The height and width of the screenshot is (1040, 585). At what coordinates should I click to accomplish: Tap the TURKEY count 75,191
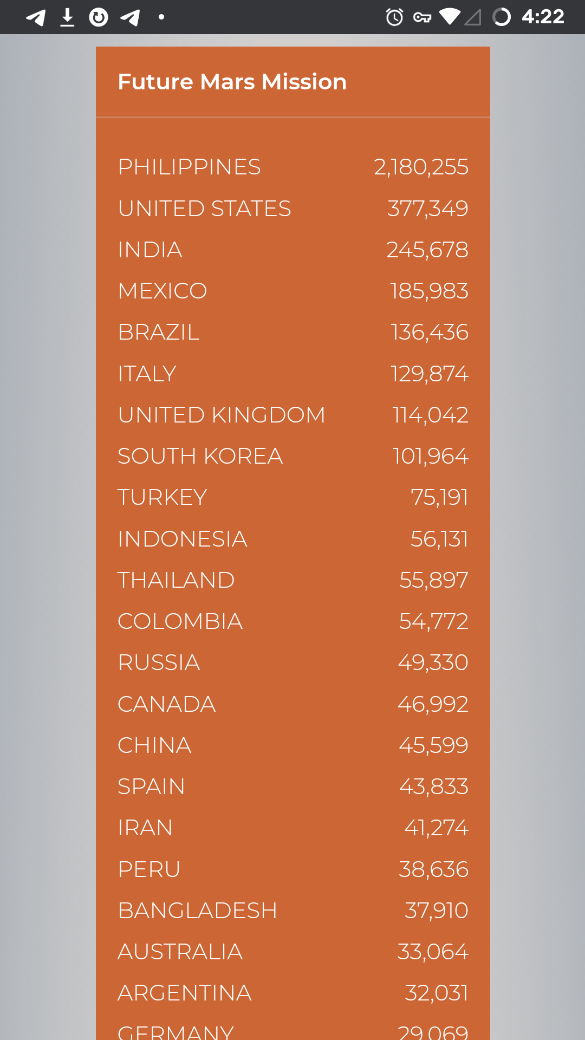439,497
